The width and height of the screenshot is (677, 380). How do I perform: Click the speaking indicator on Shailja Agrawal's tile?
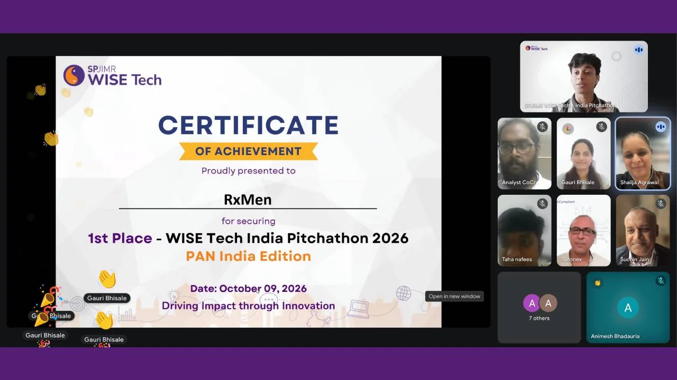click(661, 127)
